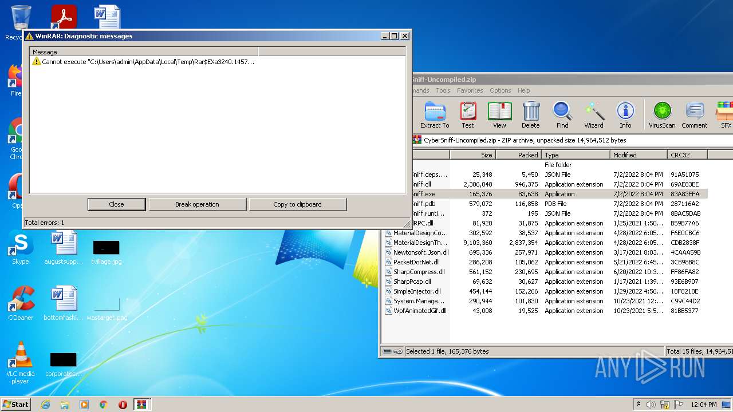The width and height of the screenshot is (733, 412).
Task: Click the Action Center flag in the tray
Action: tap(679, 405)
